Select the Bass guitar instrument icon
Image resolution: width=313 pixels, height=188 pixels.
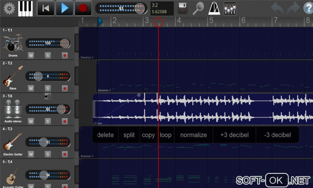pyautogui.click(x=13, y=76)
